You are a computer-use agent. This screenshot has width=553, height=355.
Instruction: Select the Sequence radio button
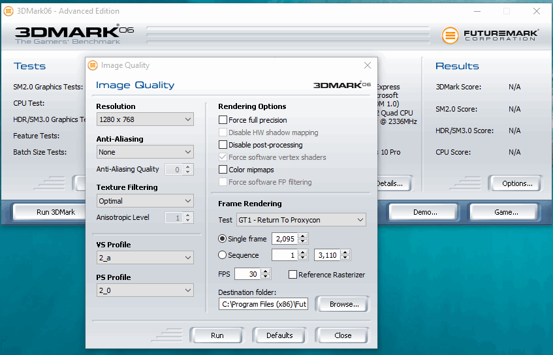[x=222, y=255]
